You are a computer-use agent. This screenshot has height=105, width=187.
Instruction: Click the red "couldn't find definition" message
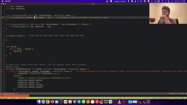pyautogui.click(x=15, y=96)
